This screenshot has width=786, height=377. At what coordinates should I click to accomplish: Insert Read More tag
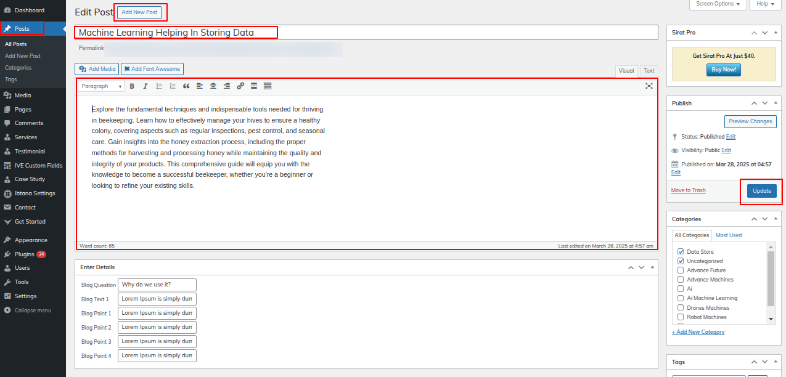[x=254, y=86]
